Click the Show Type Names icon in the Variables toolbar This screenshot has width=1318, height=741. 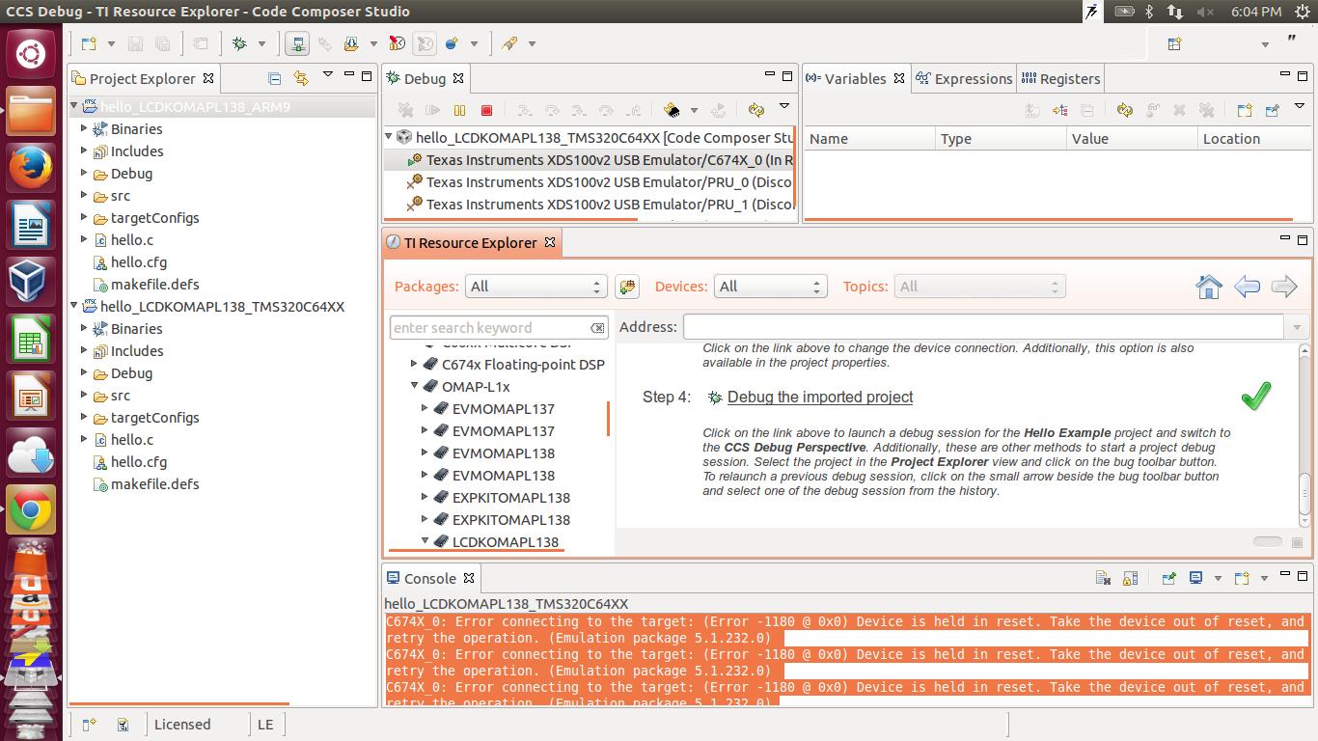click(x=1032, y=110)
